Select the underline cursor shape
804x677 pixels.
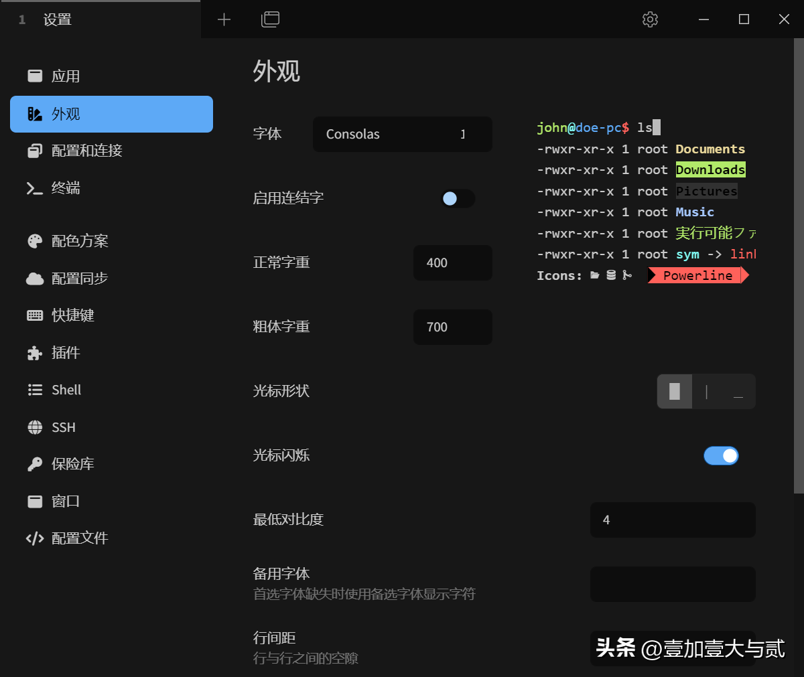pos(738,391)
